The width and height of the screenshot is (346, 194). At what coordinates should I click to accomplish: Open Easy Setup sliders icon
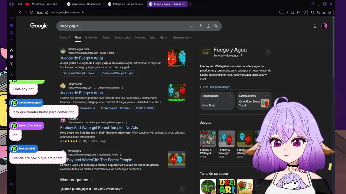330,12
